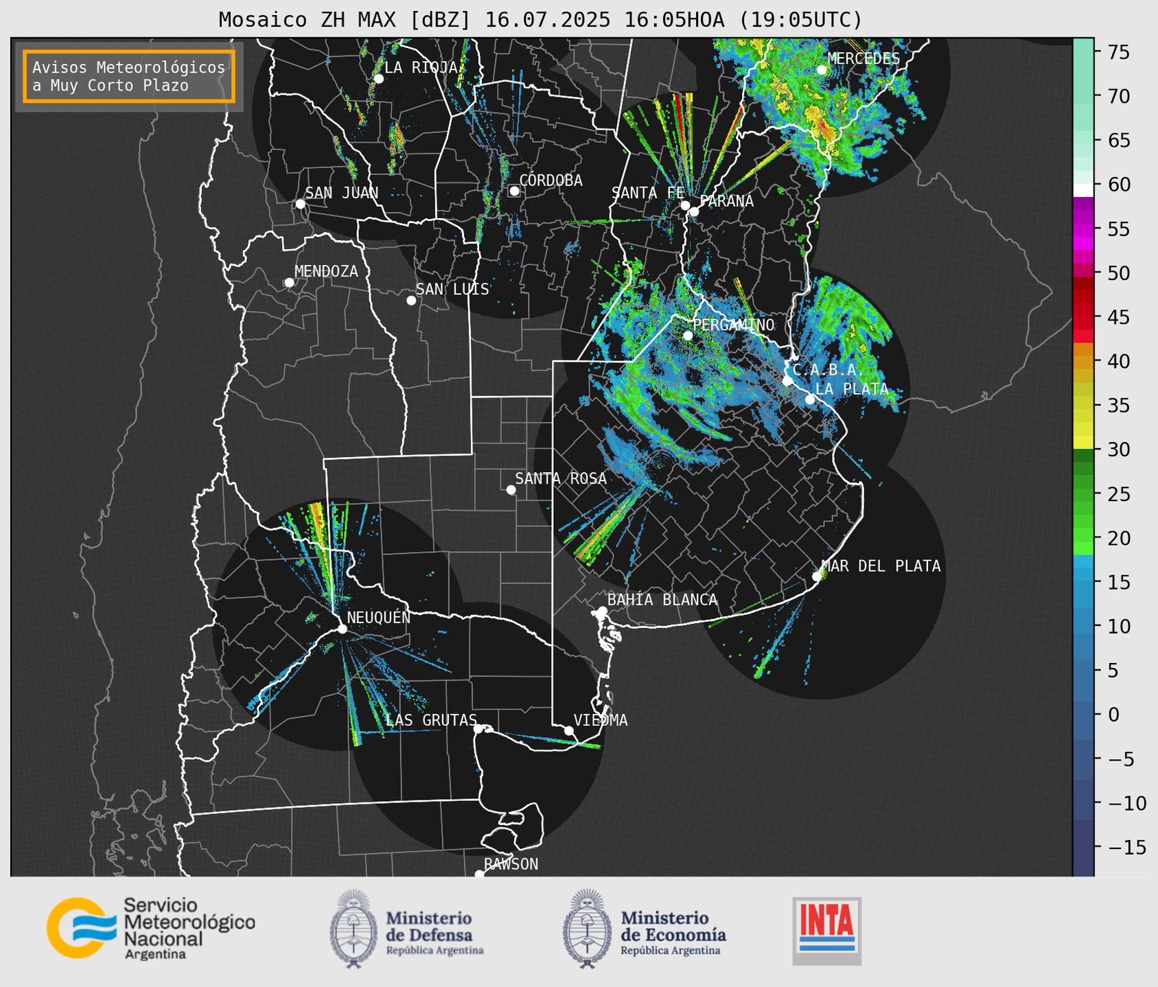Screen dimensions: 1158x987
Task: Click the MAR DEL PLATA label
Action: [881, 566]
